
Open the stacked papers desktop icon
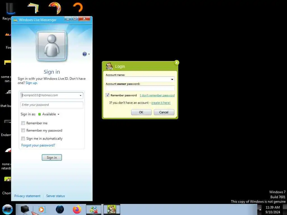click(33, 8)
